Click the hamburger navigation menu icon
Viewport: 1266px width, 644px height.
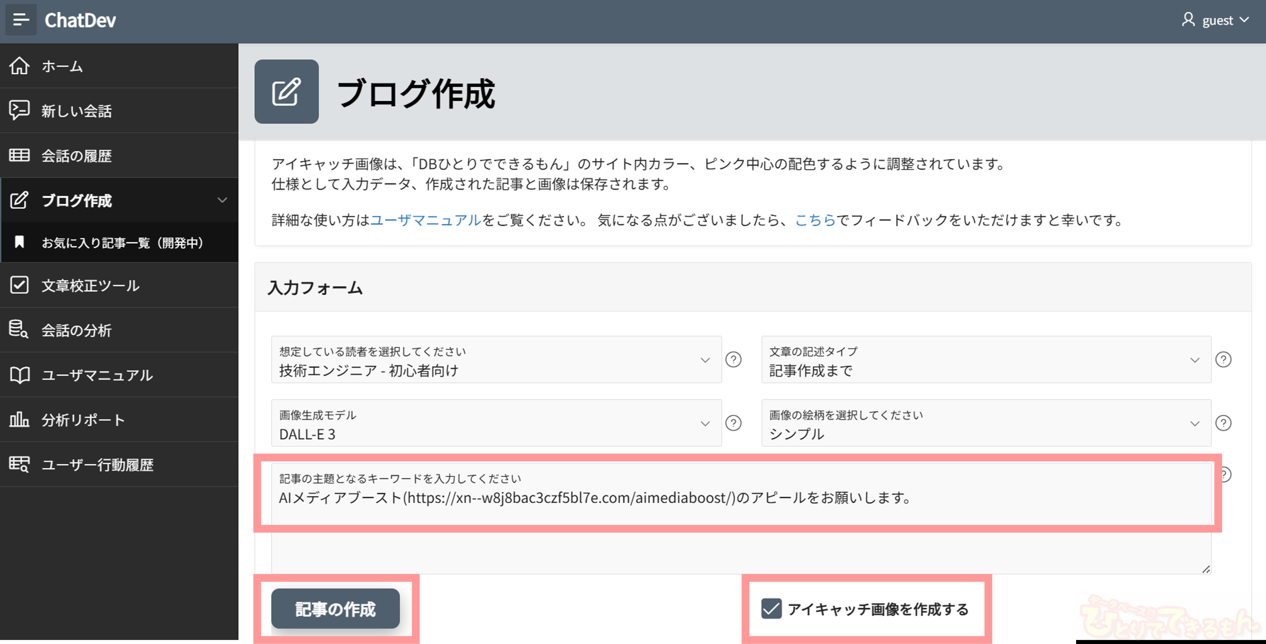coord(21,20)
